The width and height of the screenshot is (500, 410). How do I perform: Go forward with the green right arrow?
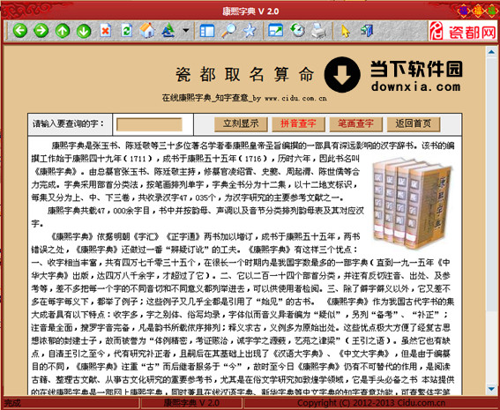(x=41, y=31)
